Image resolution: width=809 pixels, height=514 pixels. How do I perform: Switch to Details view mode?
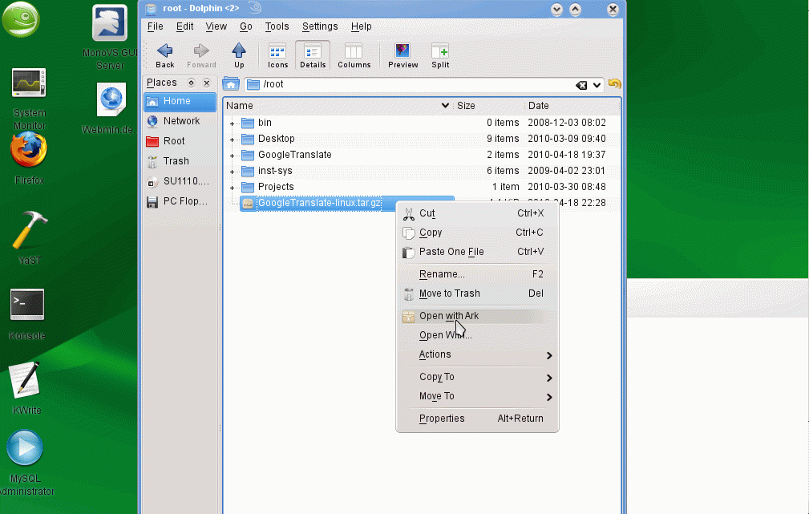(x=313, y=56)
